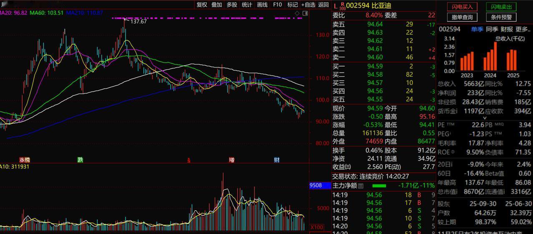Click the 委比 8.40% value

tap(374, 15)
